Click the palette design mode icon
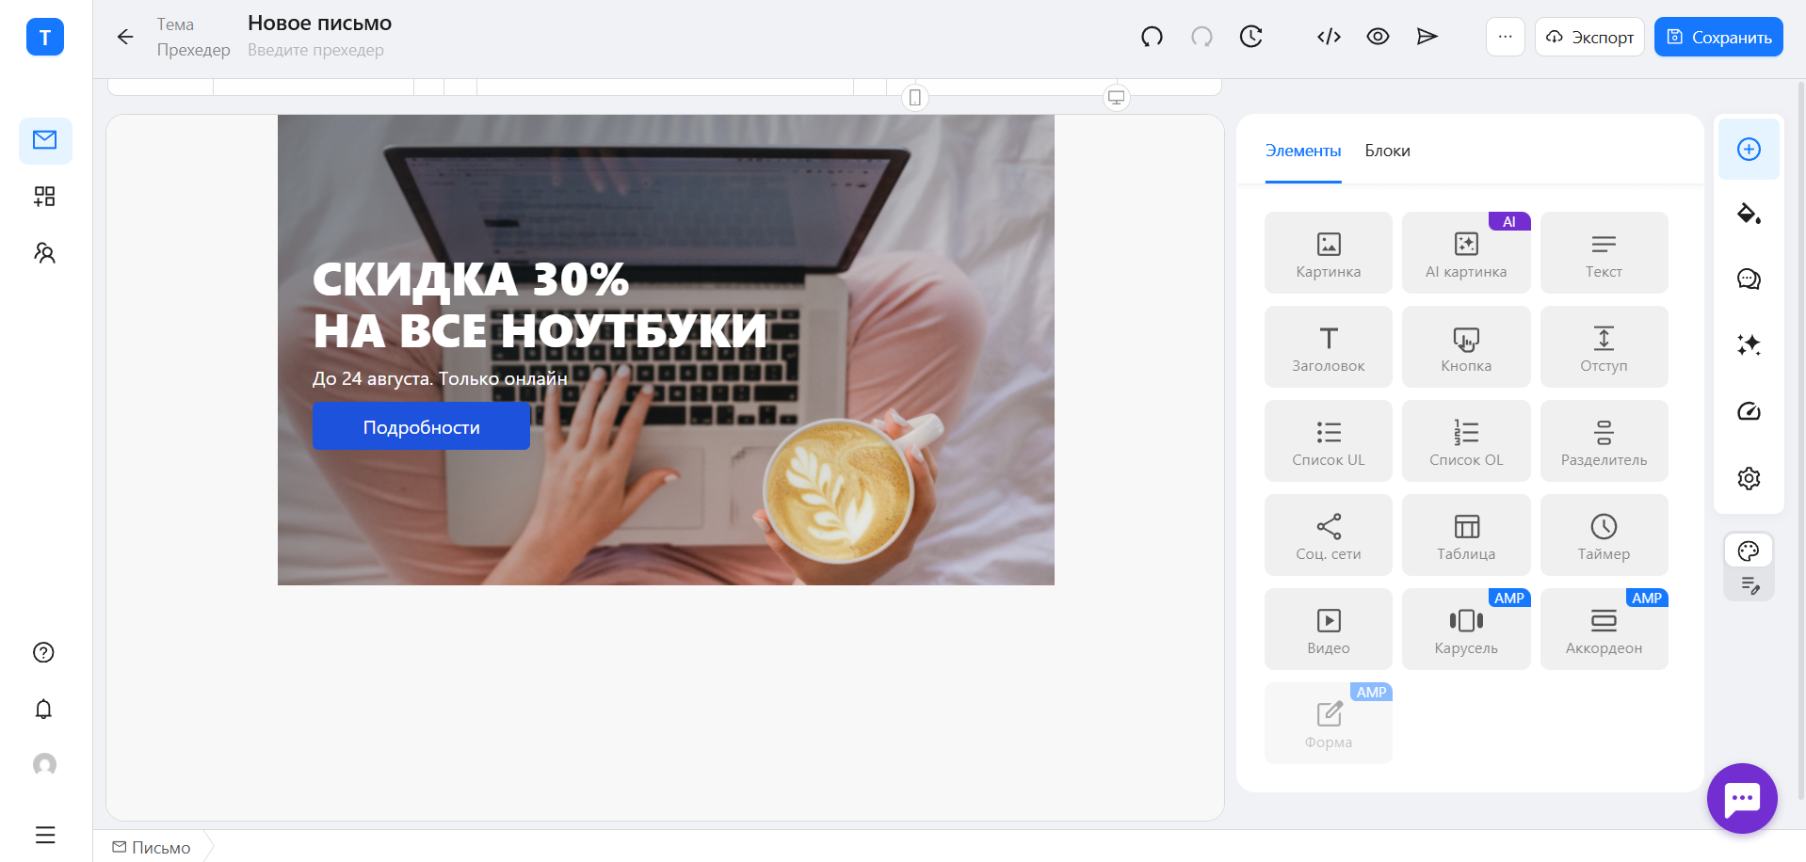 1749,551
